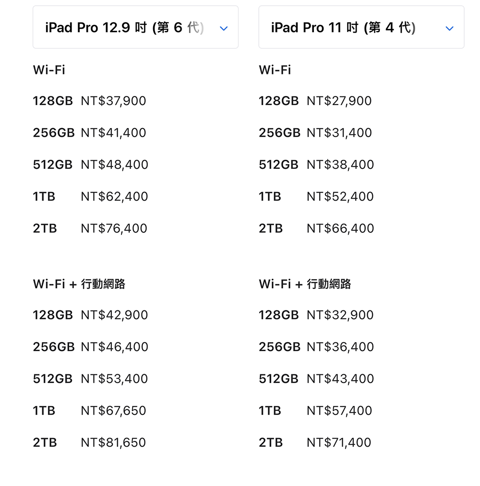
Task: Select the NT$62,400 1TB price
Action: tap(114, 196)
